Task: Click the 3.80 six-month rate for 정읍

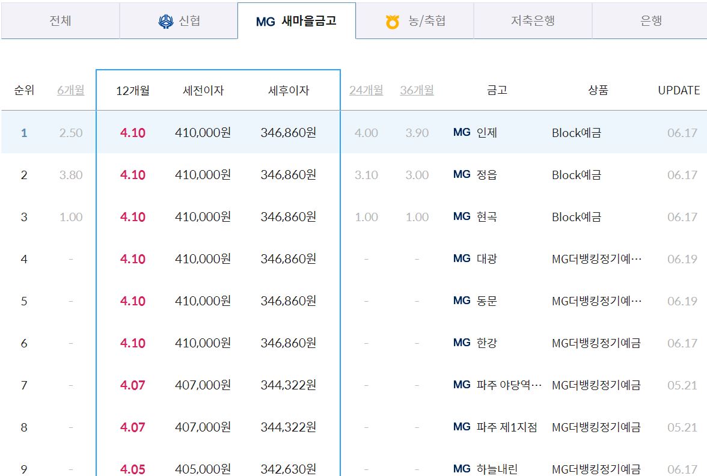Action: click(x=71, y=175)
